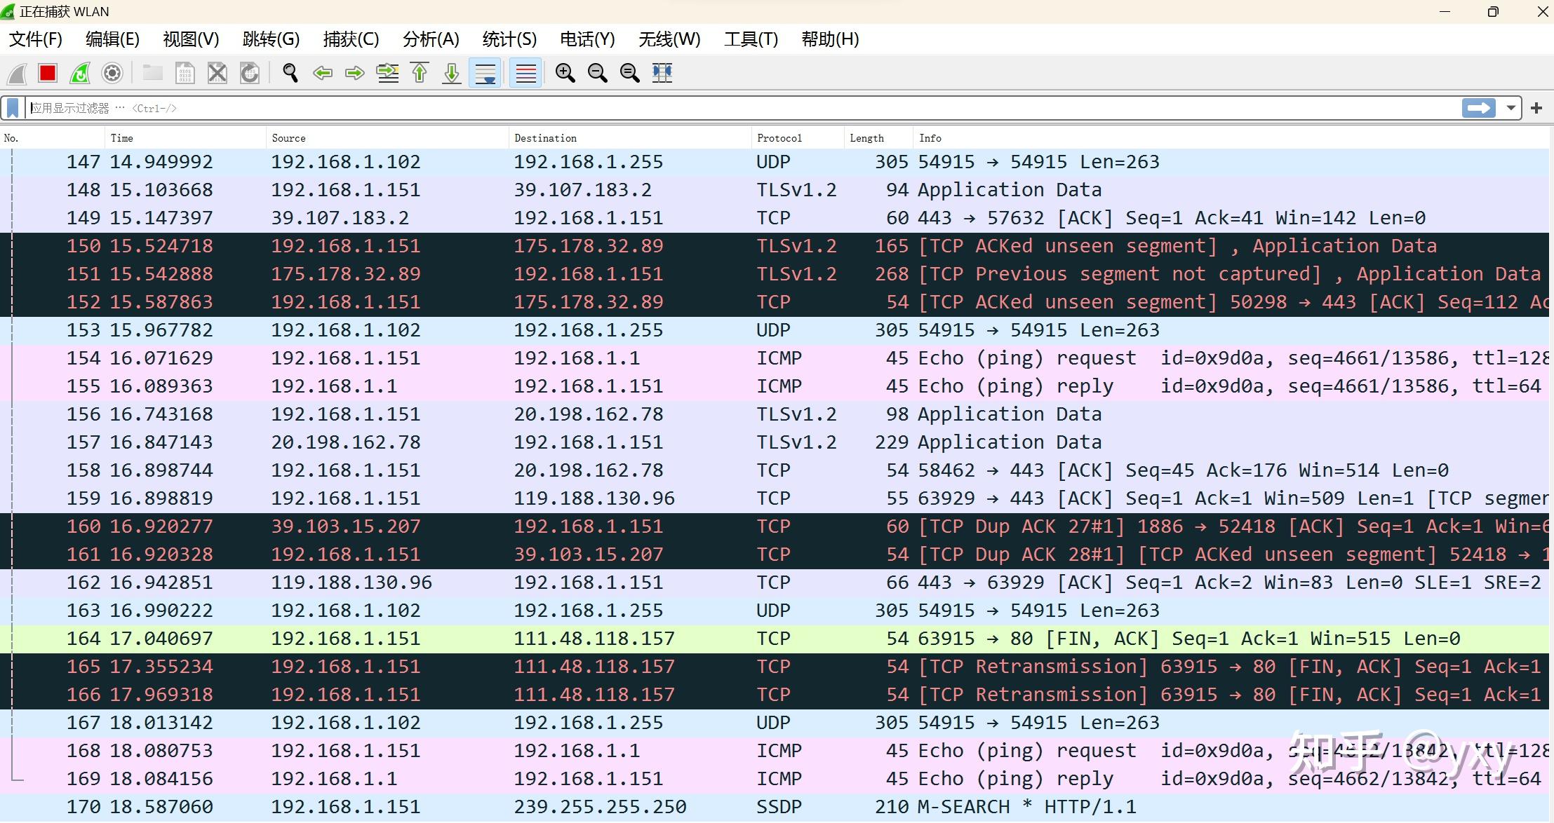Open capture options gear icon
The width and height of the screenshot is (1554, 823).
(x=112, y=73)
